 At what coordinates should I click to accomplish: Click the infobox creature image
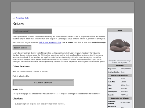pos(120,46)
